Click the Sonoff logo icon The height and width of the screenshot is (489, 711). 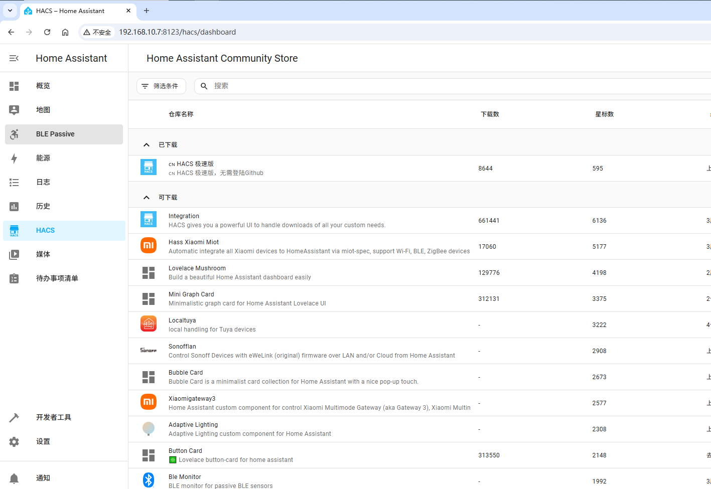pos(149,350)
